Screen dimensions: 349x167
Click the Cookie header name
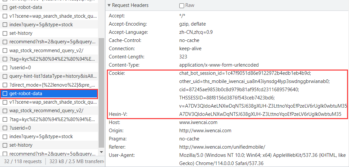click(117, 73)
